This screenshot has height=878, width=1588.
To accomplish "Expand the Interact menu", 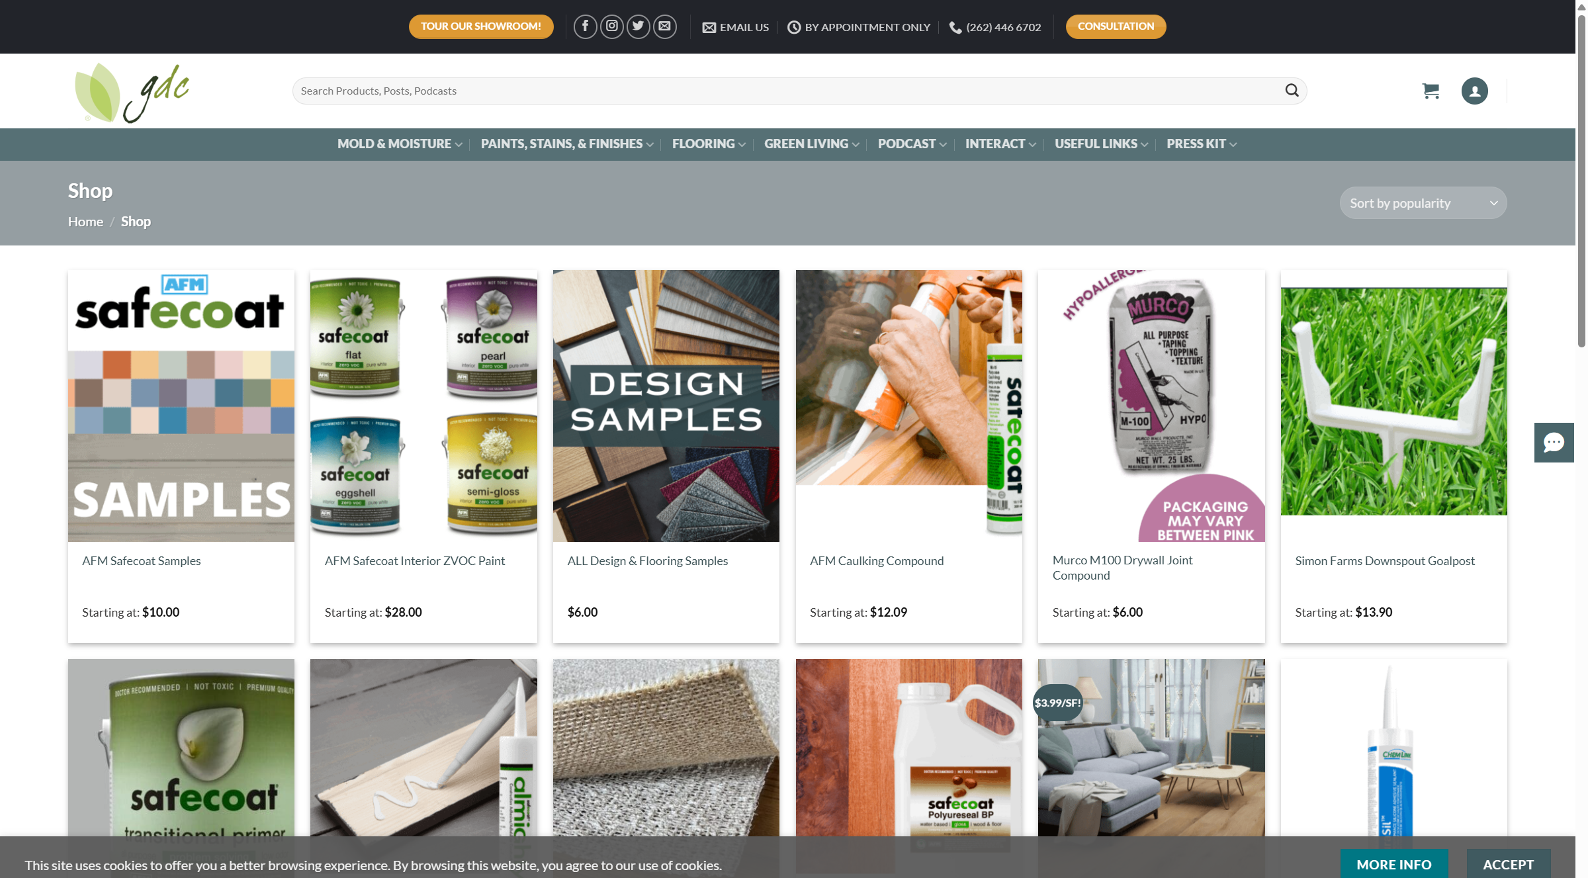I will [x=1000, y=144].
